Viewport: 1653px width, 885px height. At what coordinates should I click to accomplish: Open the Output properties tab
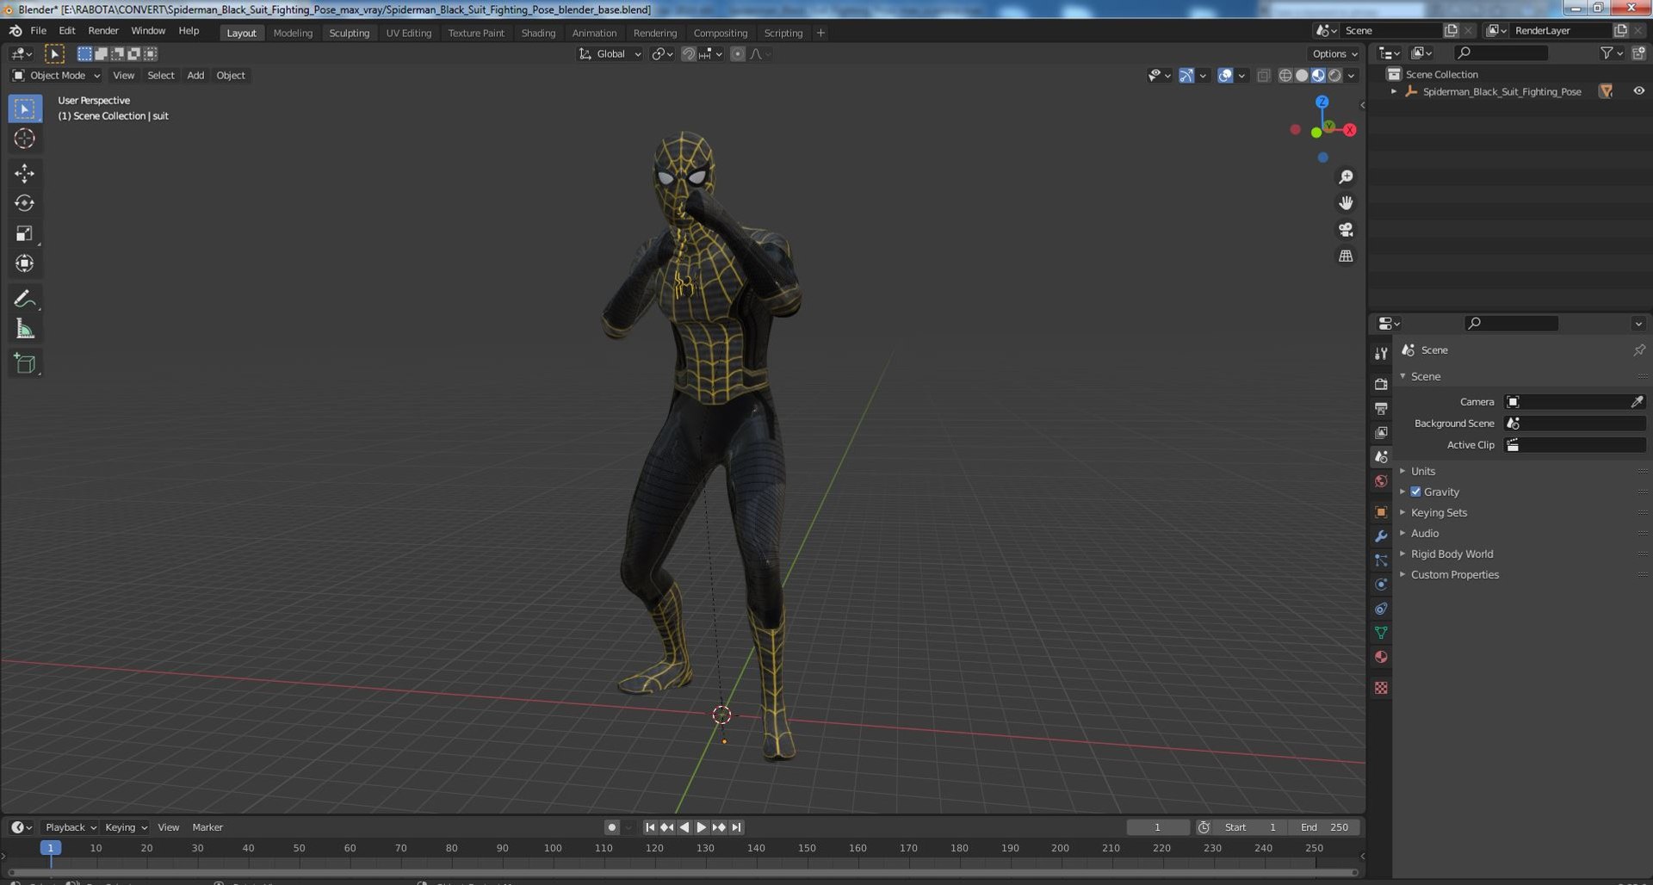1381,408
